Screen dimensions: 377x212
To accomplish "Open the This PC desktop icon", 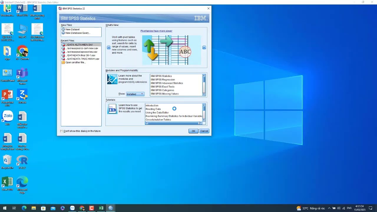I will pos(22,31).
